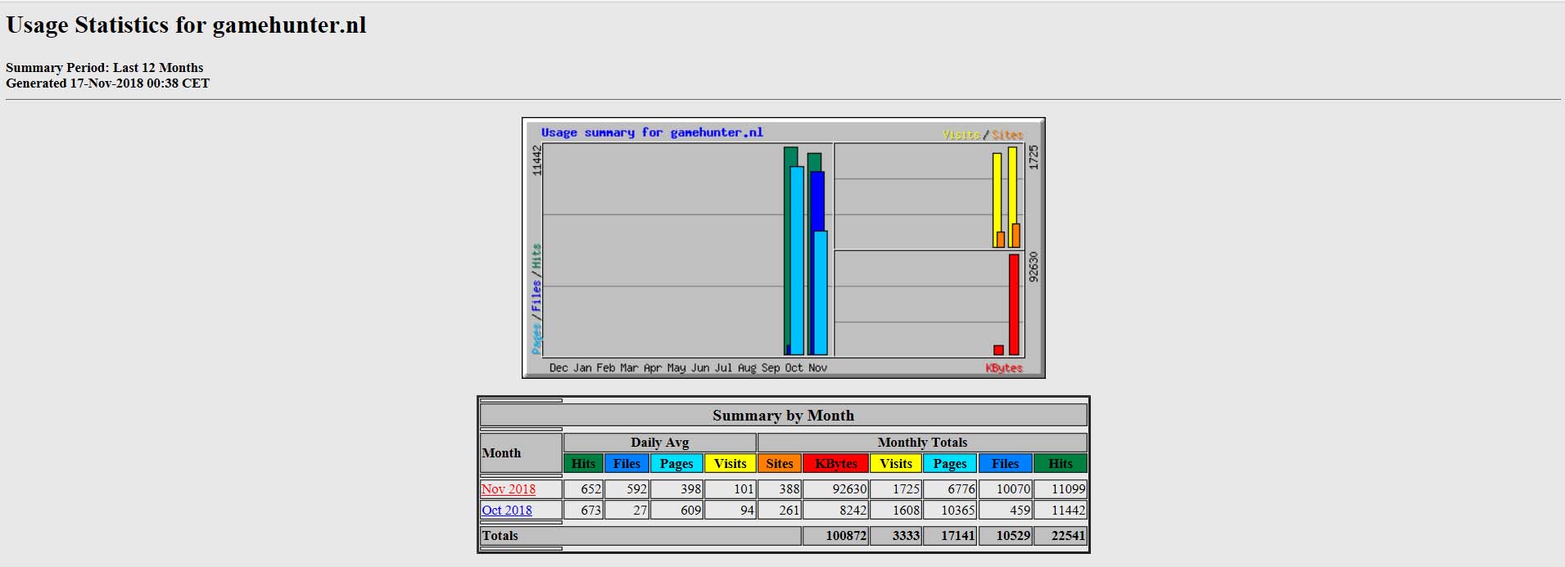The height and width of the screenshot is (567, 1565).
Task: Click the 'Summary by Month' table title
Action: click(784, 416)
